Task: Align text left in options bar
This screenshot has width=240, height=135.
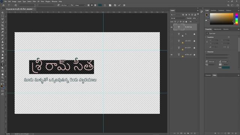Action: point(88,5)
